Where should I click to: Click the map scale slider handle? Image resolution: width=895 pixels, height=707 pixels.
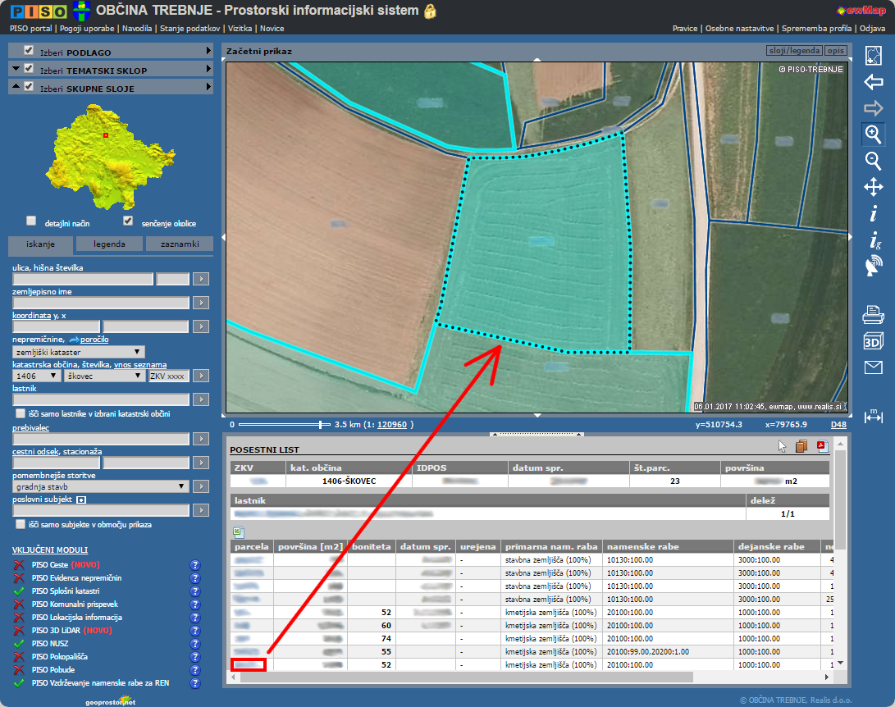pyautogui.click(x=320, y=425)
